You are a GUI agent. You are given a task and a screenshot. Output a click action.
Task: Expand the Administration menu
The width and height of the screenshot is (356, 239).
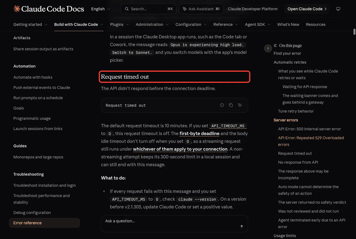point(152,24)
